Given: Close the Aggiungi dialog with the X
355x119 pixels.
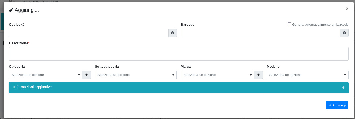Looking at the screenshot, I should point(347,9).
